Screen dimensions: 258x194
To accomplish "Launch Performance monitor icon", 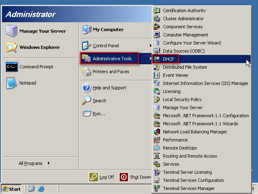I will [x=157, y=140].
